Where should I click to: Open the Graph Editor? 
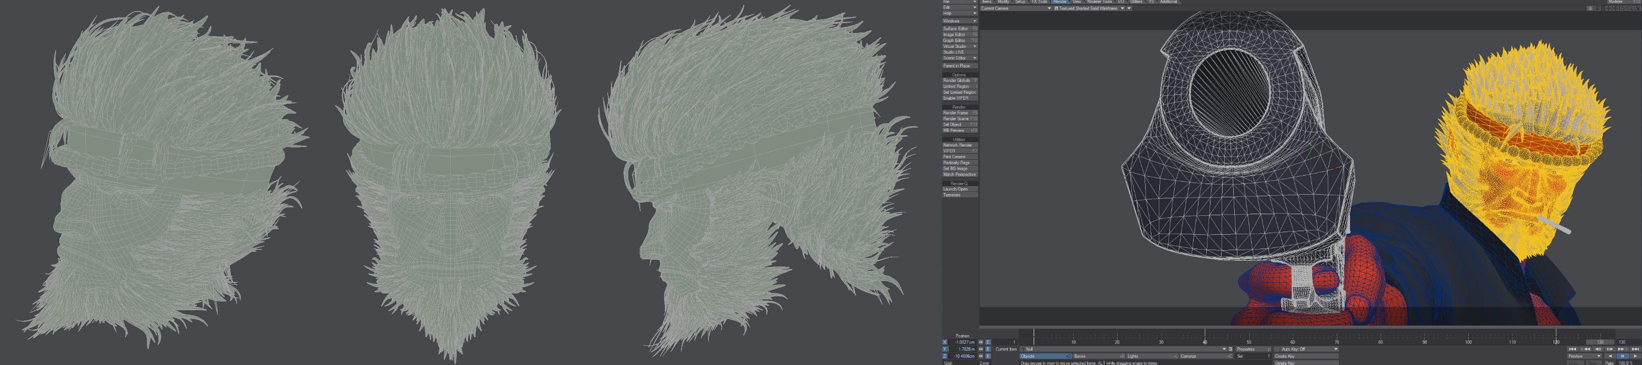(x=960, y=40)
